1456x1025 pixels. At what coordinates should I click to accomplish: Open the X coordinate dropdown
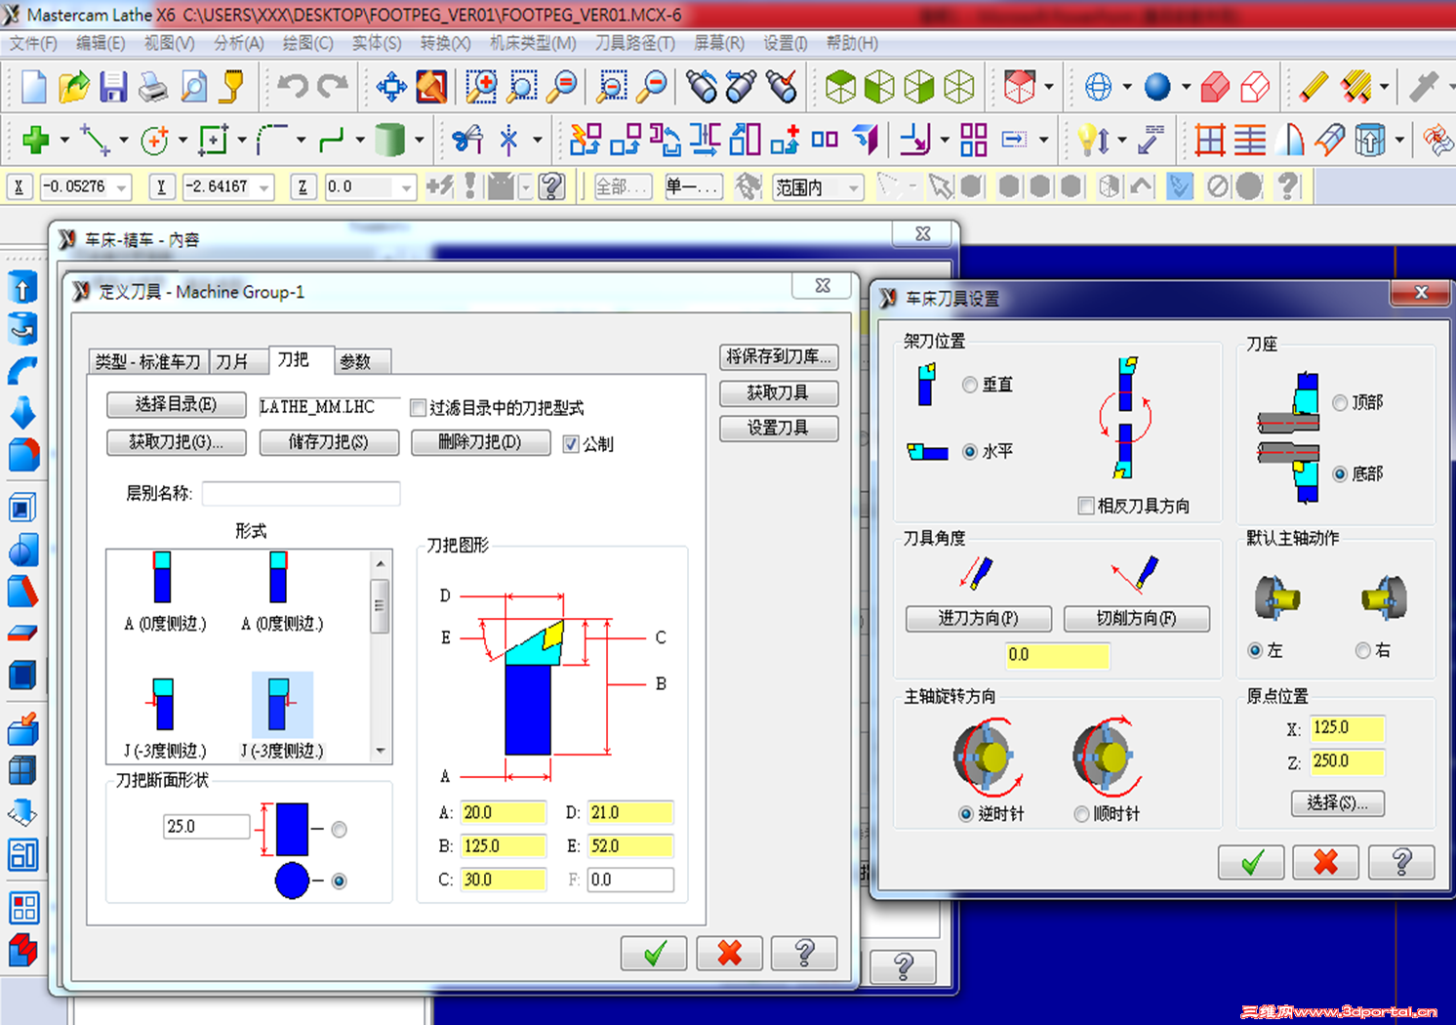[x=121, y=186]
